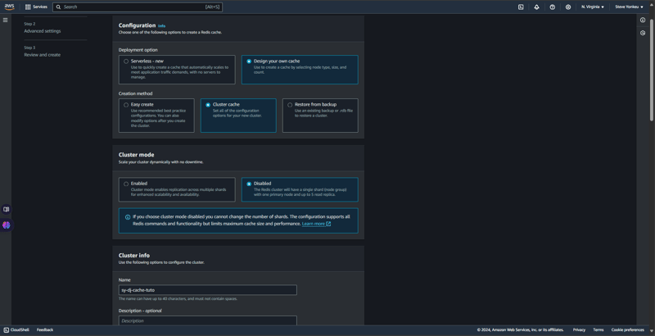
Task: Open CloudShell from the footer
Action: pos(20,329)
